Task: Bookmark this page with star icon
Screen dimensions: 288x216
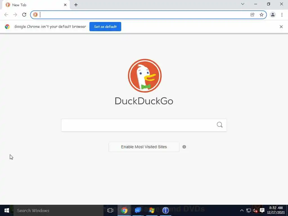Action: [262, 15]
